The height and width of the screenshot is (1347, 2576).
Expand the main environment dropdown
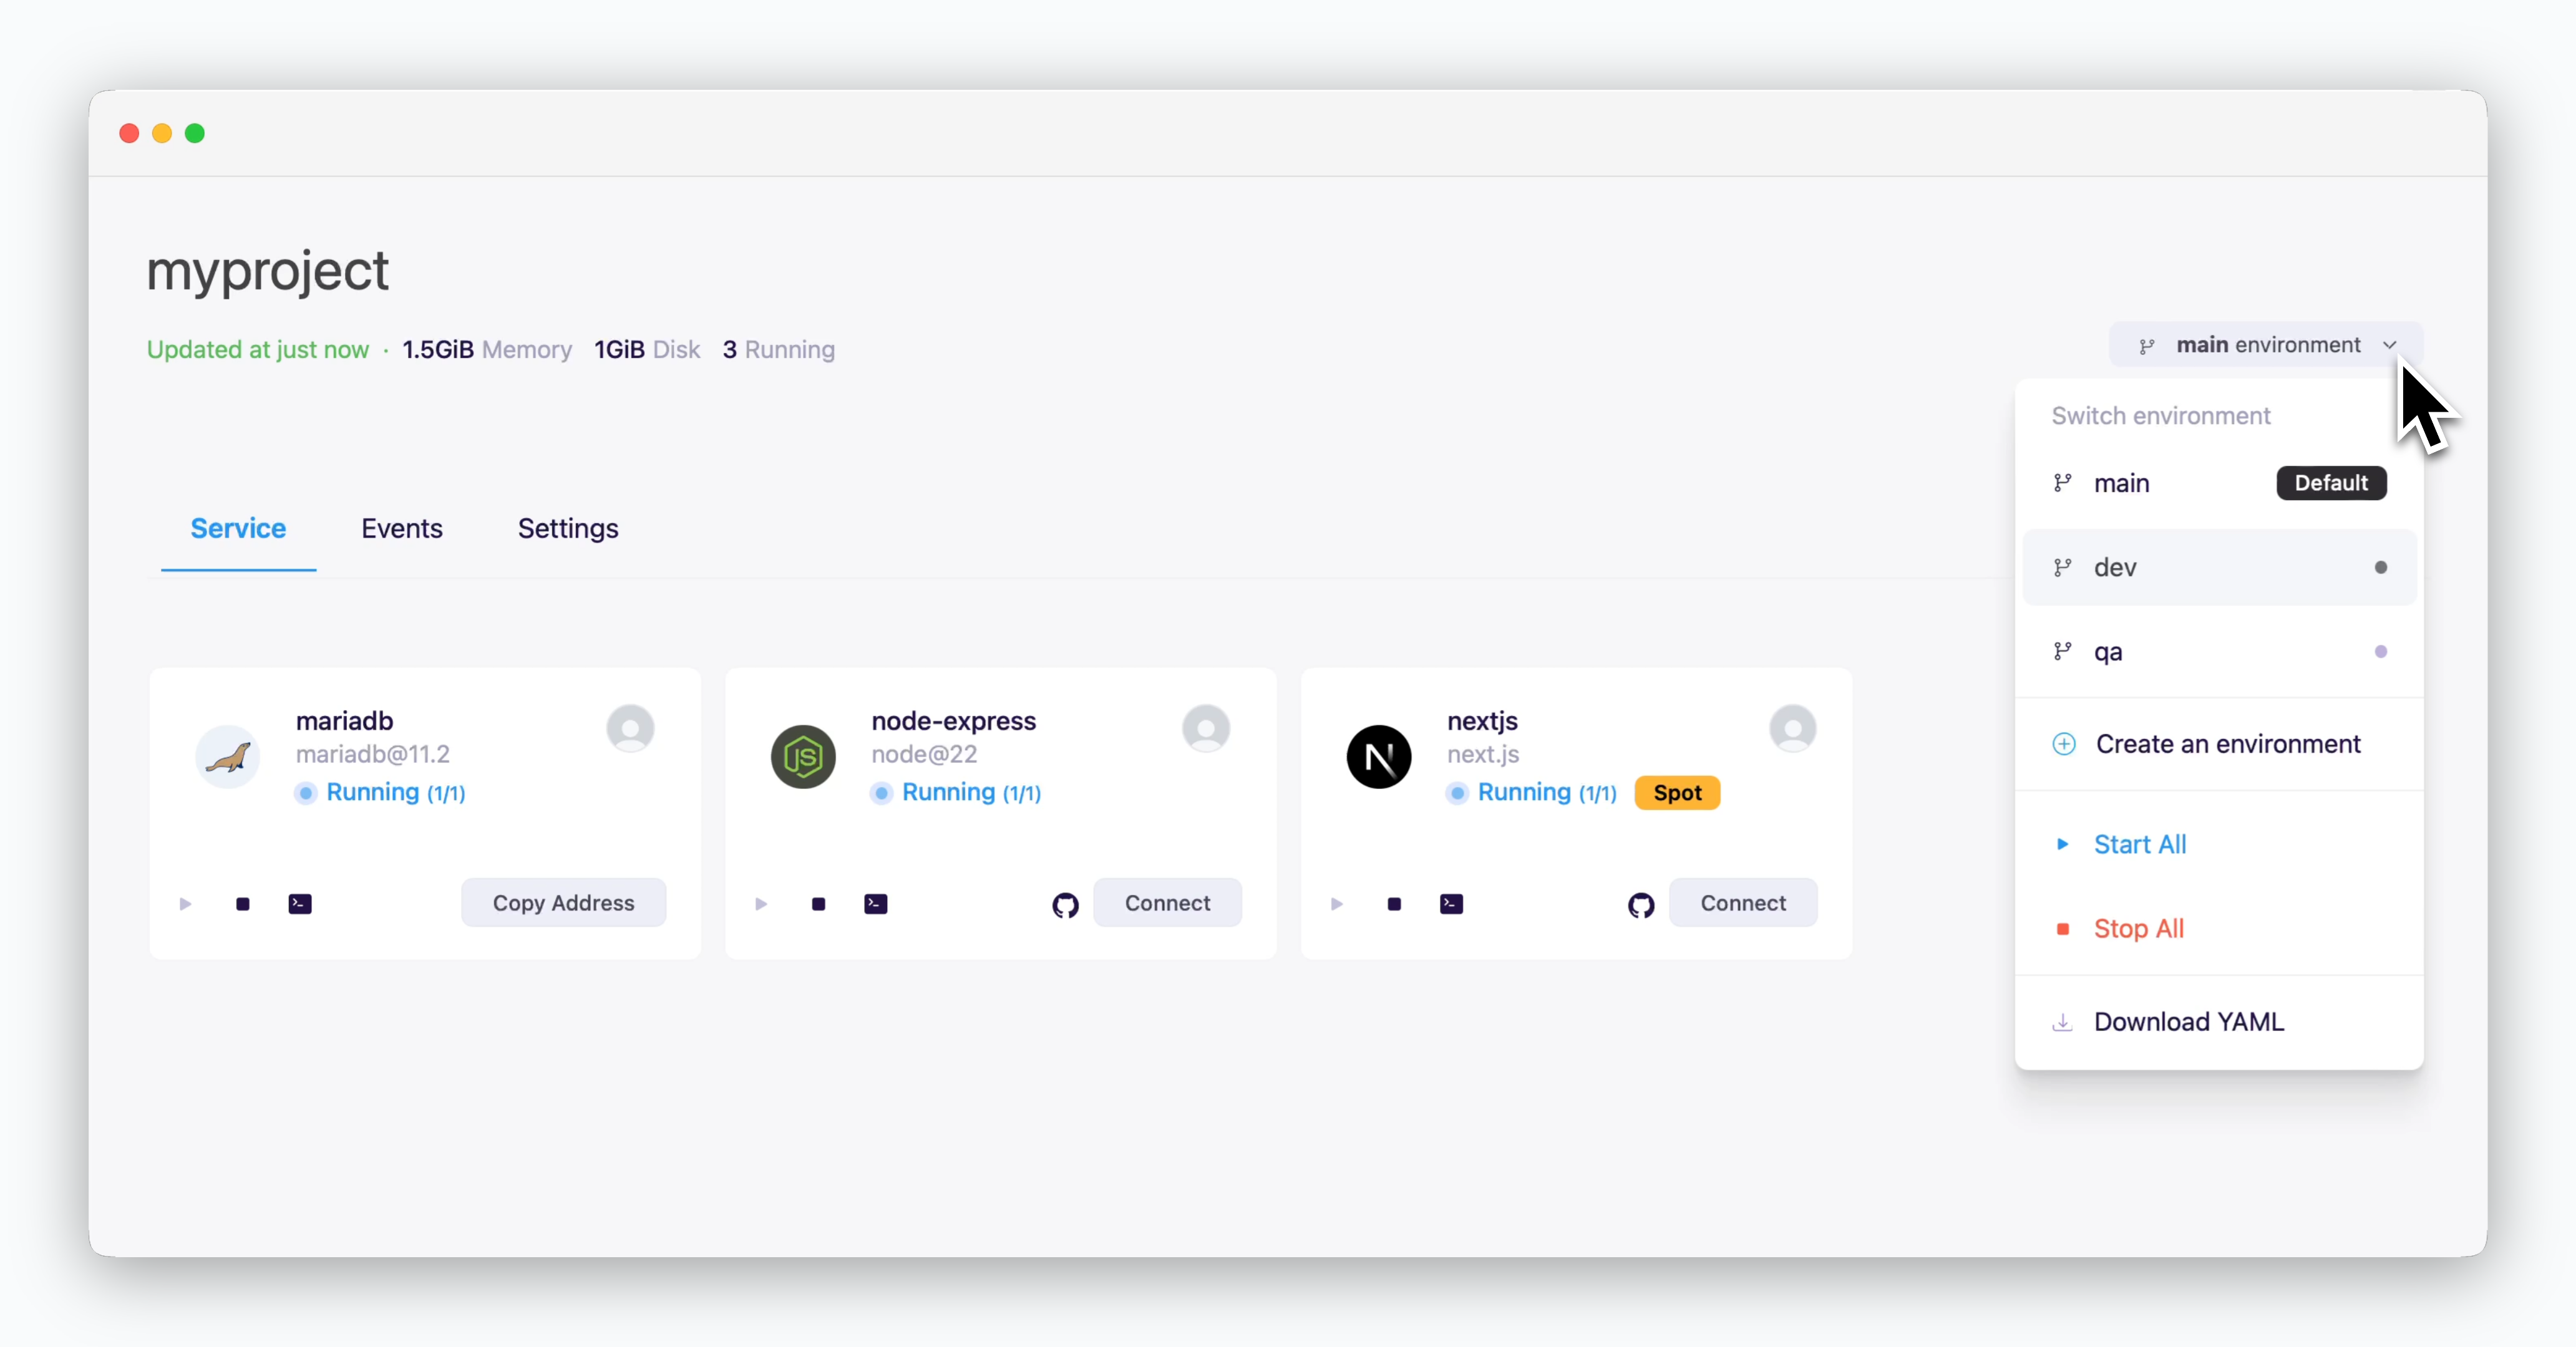tap(2265, 345)
